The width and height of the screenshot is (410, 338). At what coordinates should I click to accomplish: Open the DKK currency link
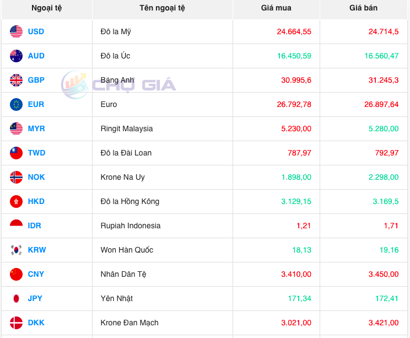(36, 323)
